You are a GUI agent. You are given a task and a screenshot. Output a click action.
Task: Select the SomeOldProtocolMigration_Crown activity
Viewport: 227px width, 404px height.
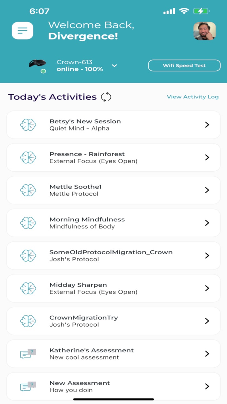[113, 256]
